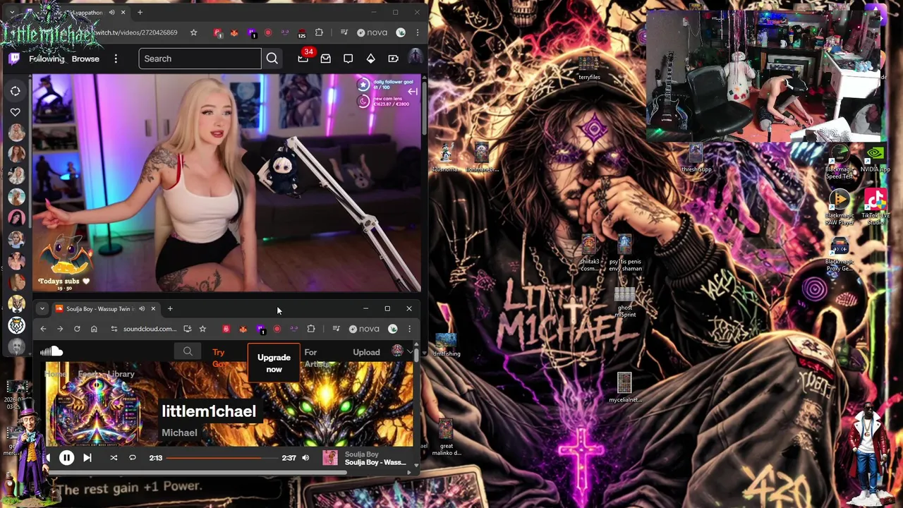Open Browse in Twitch nav
Image resolution: width=903 pixels, height=508 pixels.
coord(85,59)
